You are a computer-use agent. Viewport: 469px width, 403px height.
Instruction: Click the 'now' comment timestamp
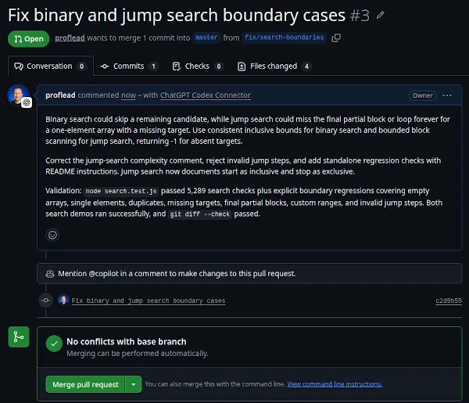pos(129,95)
